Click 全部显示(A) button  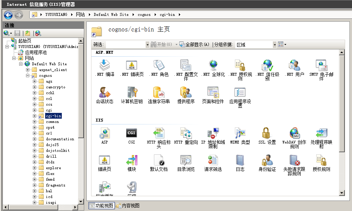(194, 44)
